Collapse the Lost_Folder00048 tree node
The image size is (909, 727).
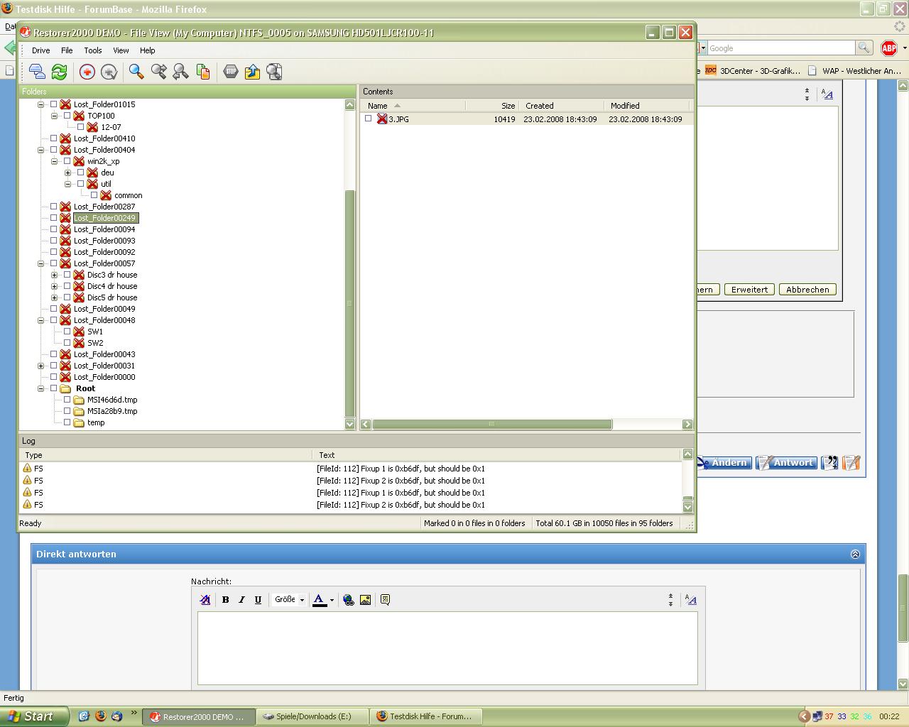tap(40, 320)
